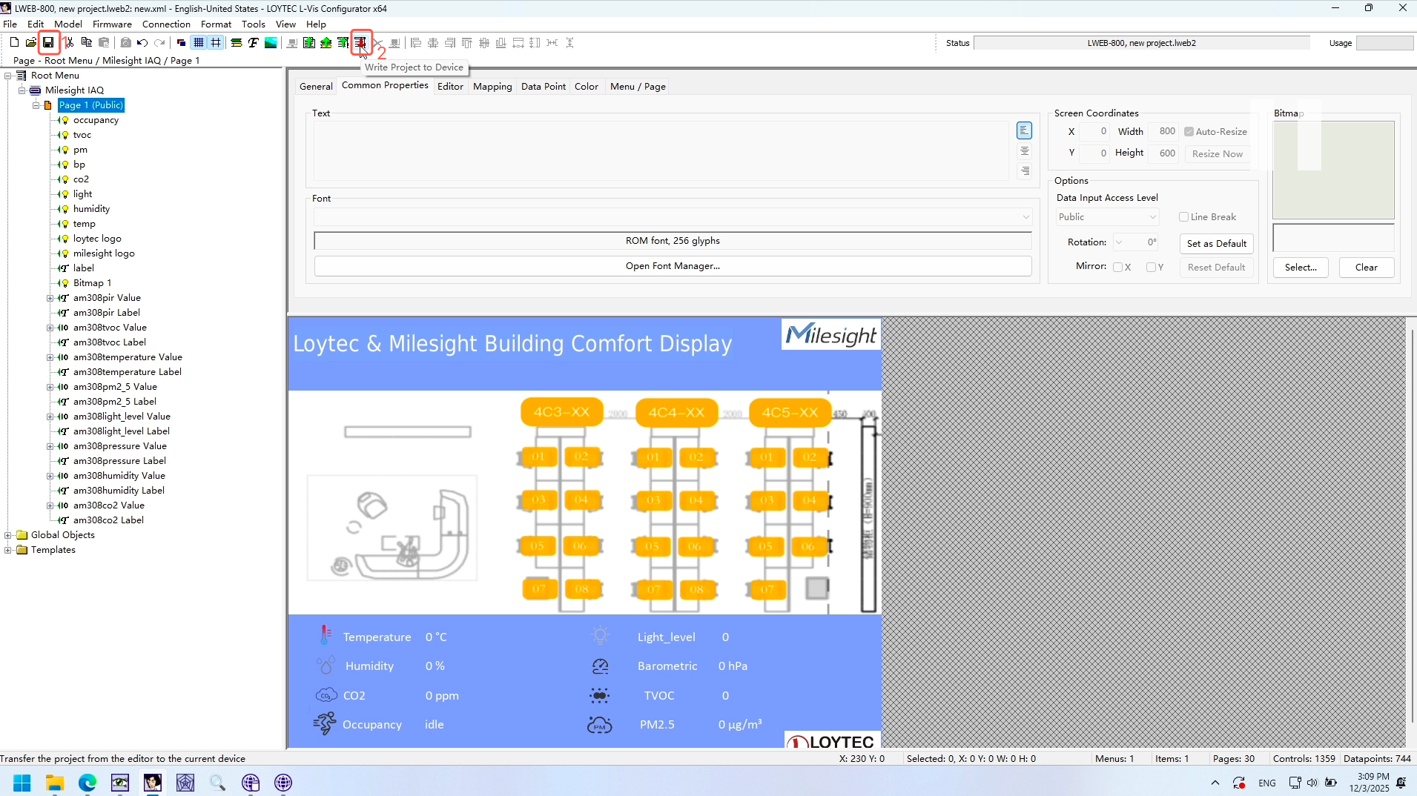Viewport: 1417px width, 796px height.
Task: Click the Milesight logo on canvas
Action: coord(831,335)
